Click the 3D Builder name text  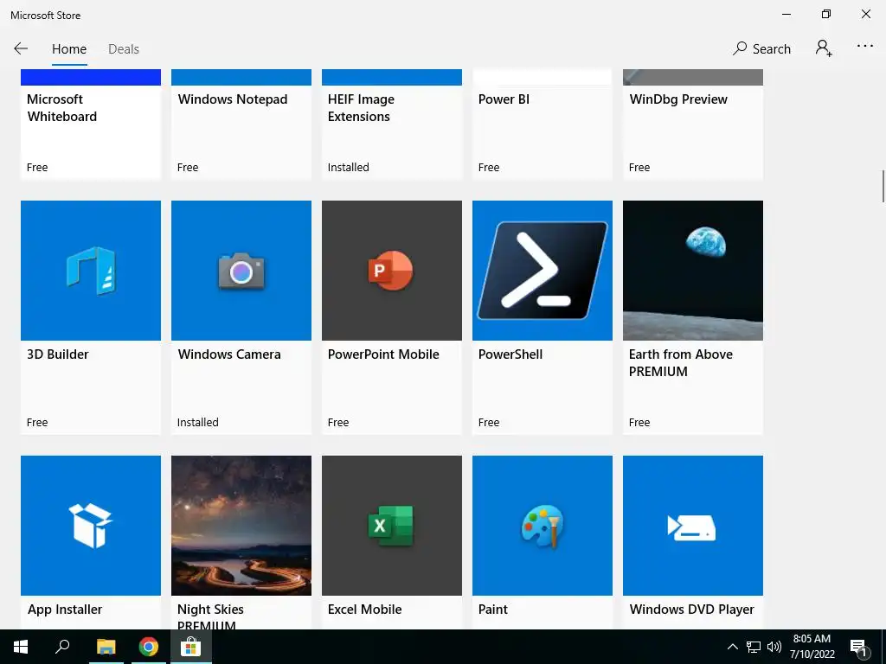point(58,354)
